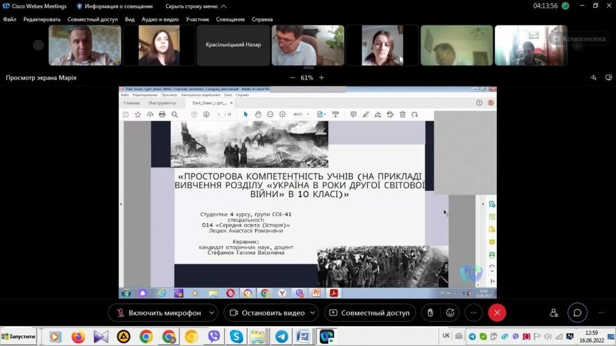This screenshot has height=346, width=616.
Task: Zoom out shared screen with minus
Action: (293, 77)
